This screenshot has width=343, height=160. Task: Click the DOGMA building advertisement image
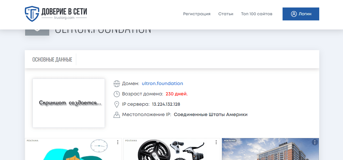pyautogui.click(x=270, y=151)
